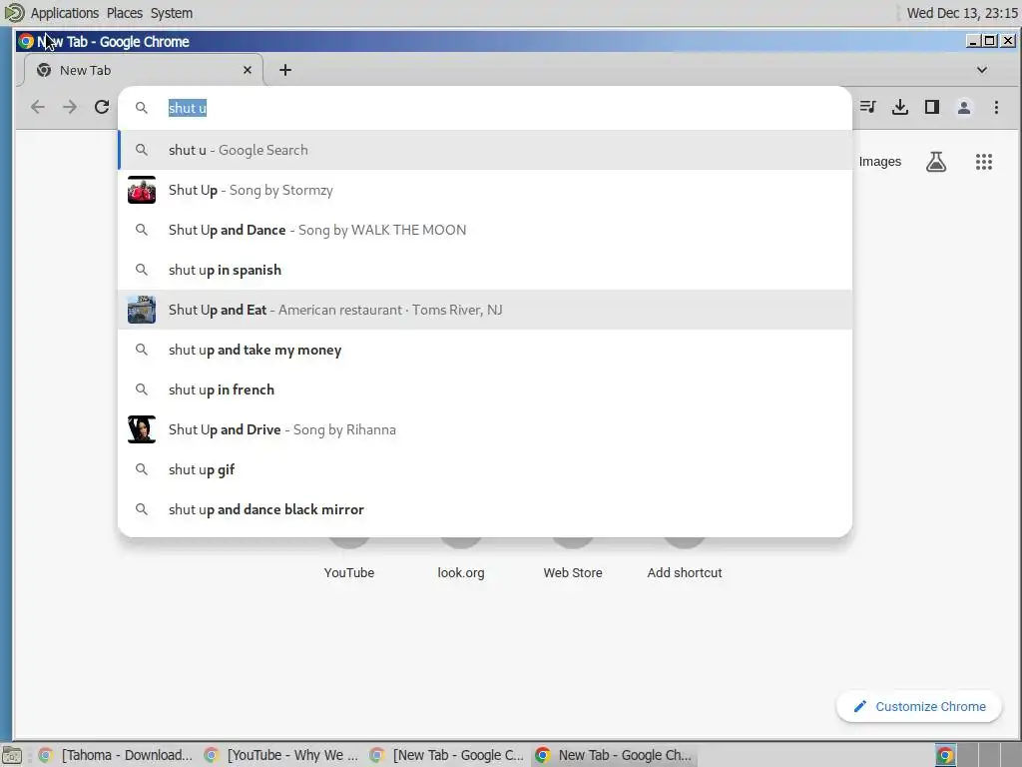Switch to Tahoma - Download taskbar window
This screenshot has height=767, width=1022.
coord(117,755)
